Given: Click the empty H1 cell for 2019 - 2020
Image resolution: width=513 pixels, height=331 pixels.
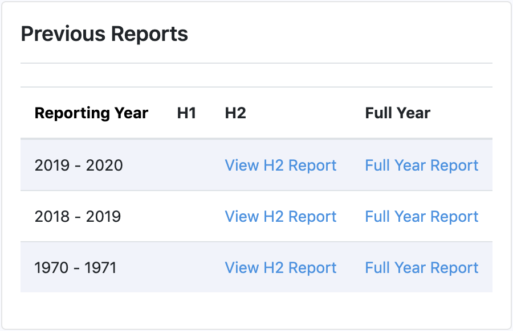Looking at the screenshot, I should click(x=188, y=165).
